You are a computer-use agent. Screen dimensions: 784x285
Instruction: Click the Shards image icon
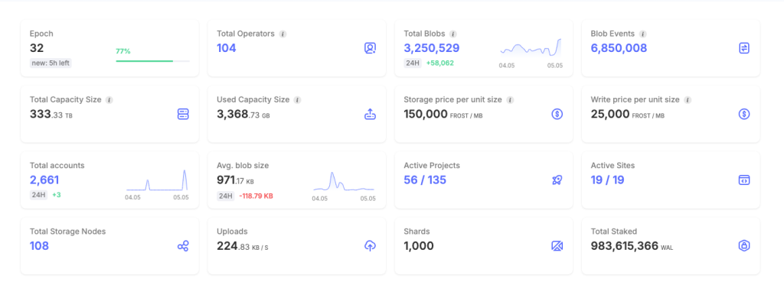click(557, 246)
